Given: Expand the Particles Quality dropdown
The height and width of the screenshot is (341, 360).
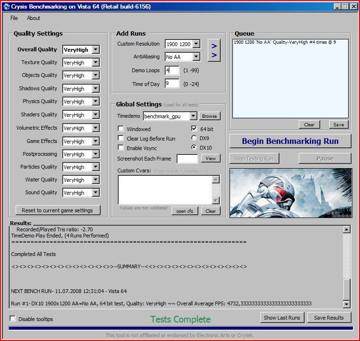Looking at the screenshot, I should click(x=96, y=167).
